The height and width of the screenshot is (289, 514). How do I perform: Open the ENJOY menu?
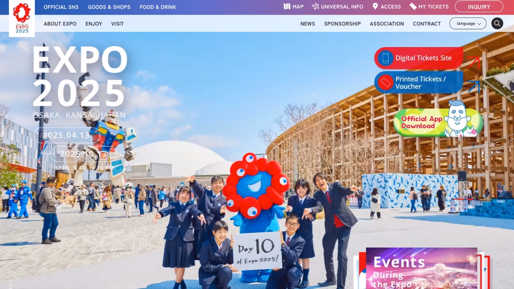coord(94,24)
